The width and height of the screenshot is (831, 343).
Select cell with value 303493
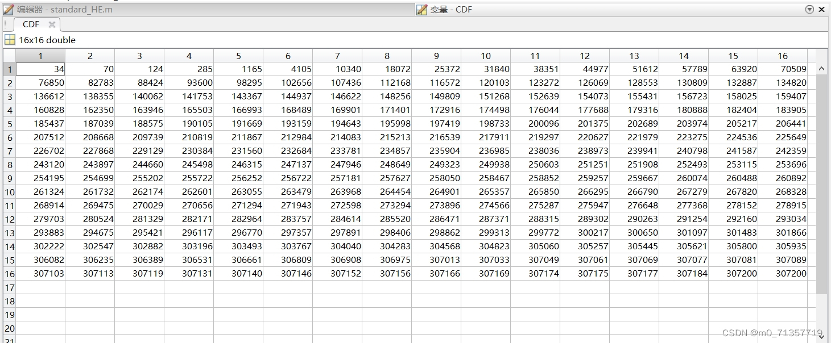(x=238, y=246)
